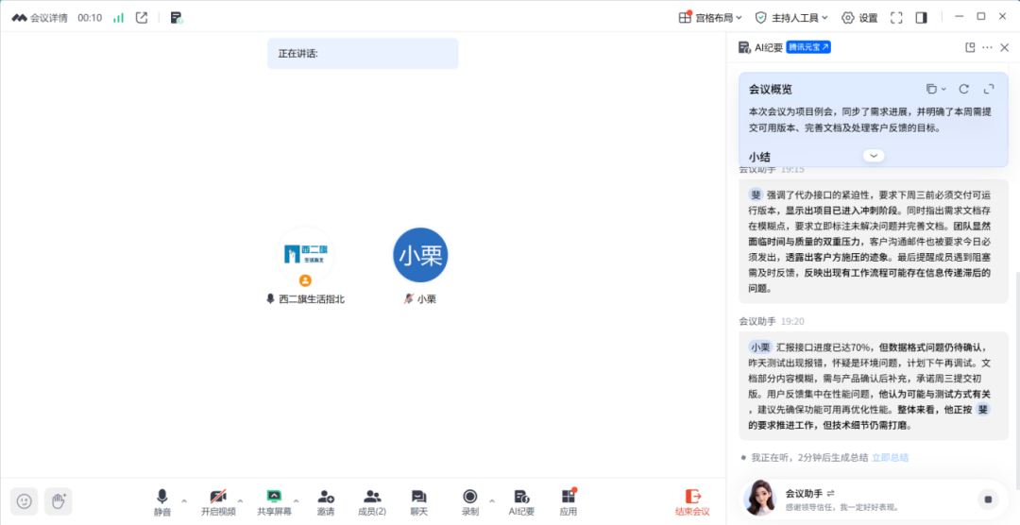Screen dimensions: 1020x525
Task: Click 结束会议 to end meeting
Action: 692,502
